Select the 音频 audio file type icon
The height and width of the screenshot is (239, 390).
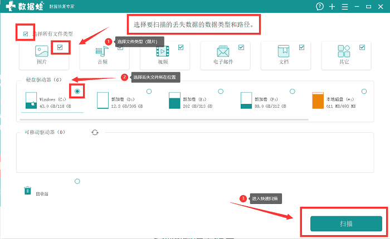point(102,52)
